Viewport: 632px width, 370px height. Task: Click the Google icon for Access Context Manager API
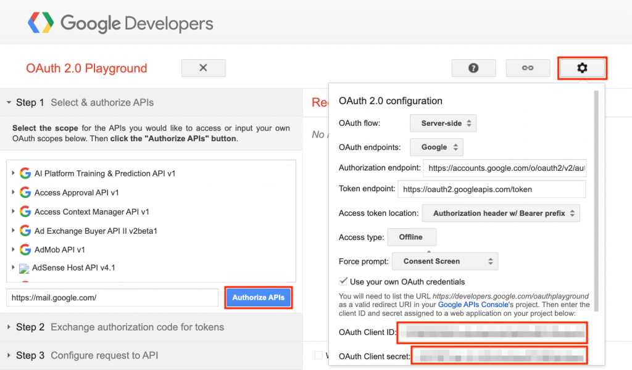[25, 212]
